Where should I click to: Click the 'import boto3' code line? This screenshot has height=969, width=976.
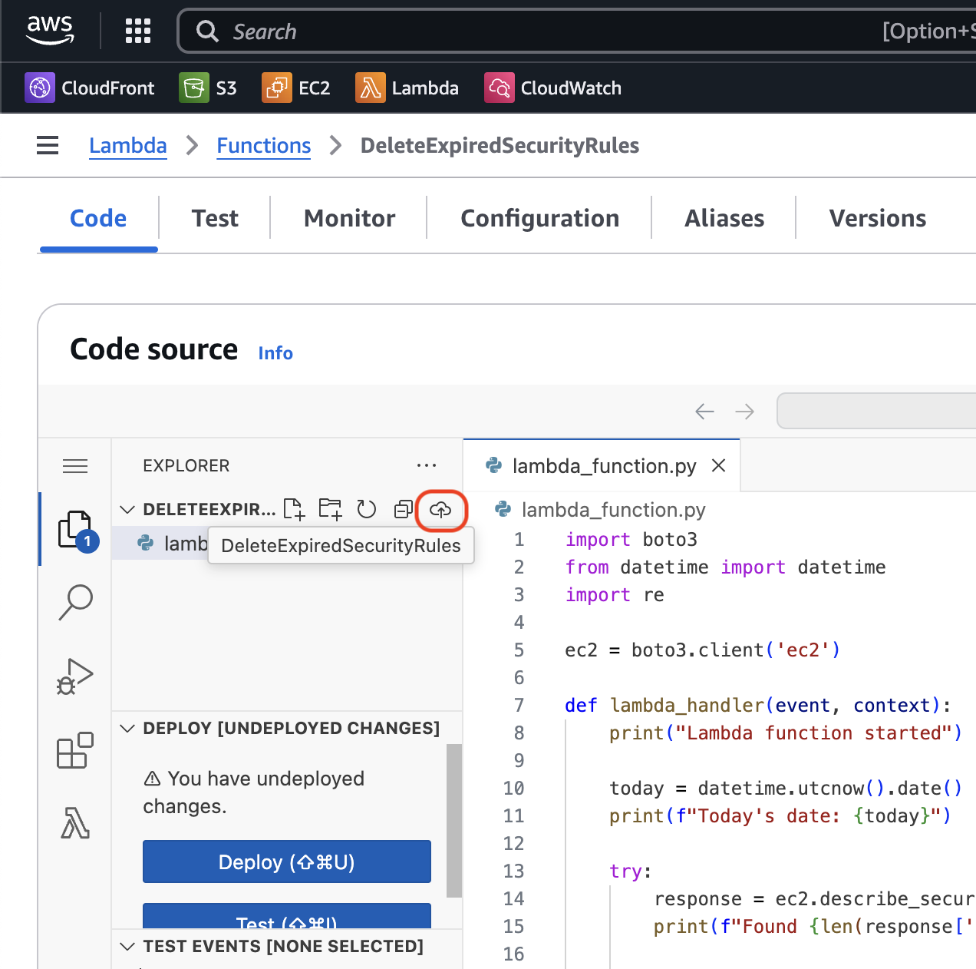pyautogui.click(x=631, y=539)
